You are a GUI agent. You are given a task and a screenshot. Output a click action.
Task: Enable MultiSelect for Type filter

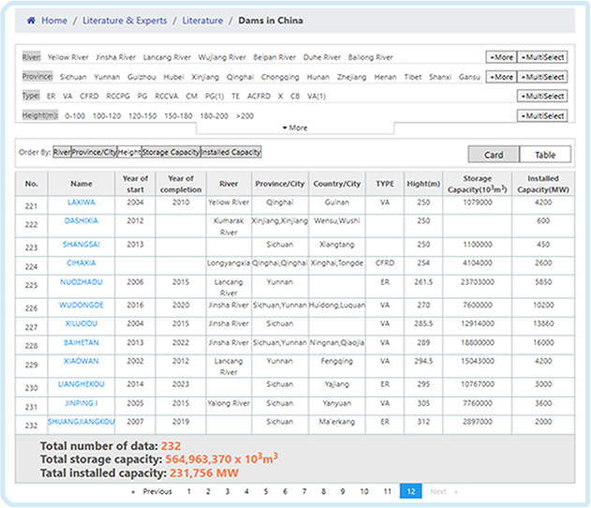point(541,97)
